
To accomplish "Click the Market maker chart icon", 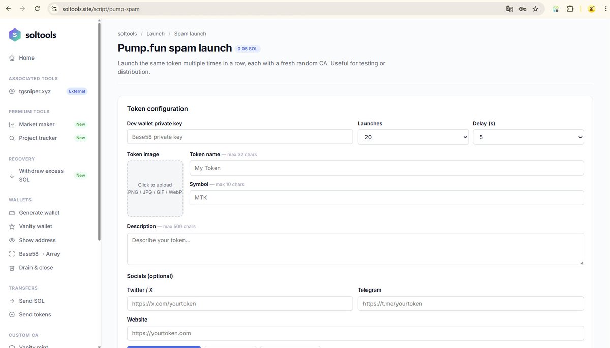I will click(x=12, y=124).
